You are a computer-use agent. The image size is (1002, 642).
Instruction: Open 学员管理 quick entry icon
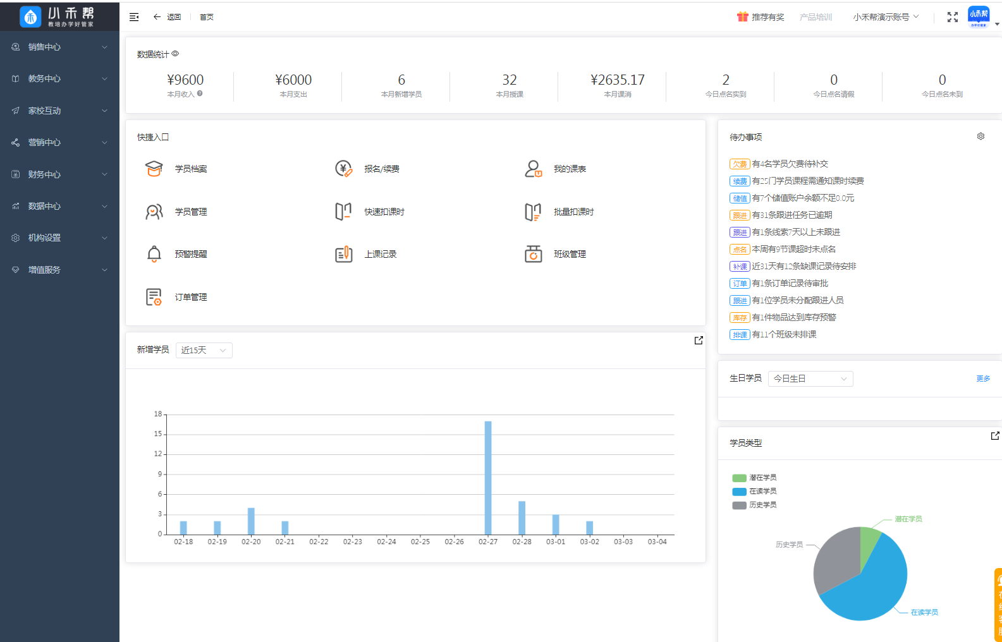[x=154, y=212]
